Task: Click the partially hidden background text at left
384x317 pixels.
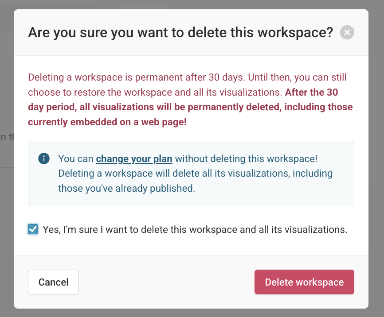Action: 7,137
